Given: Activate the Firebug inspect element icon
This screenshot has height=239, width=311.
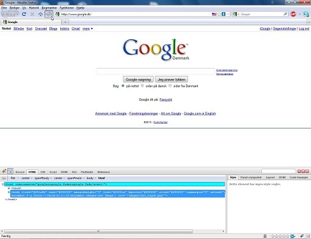Looking at the screenshot, I should coord(10,171).
